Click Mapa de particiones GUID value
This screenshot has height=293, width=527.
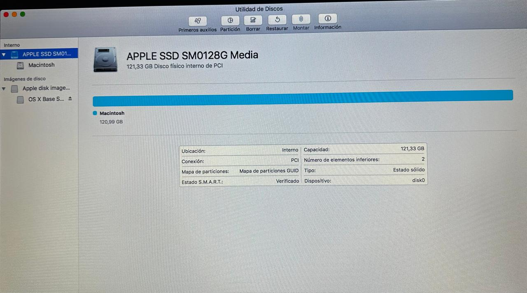(269, 171)
